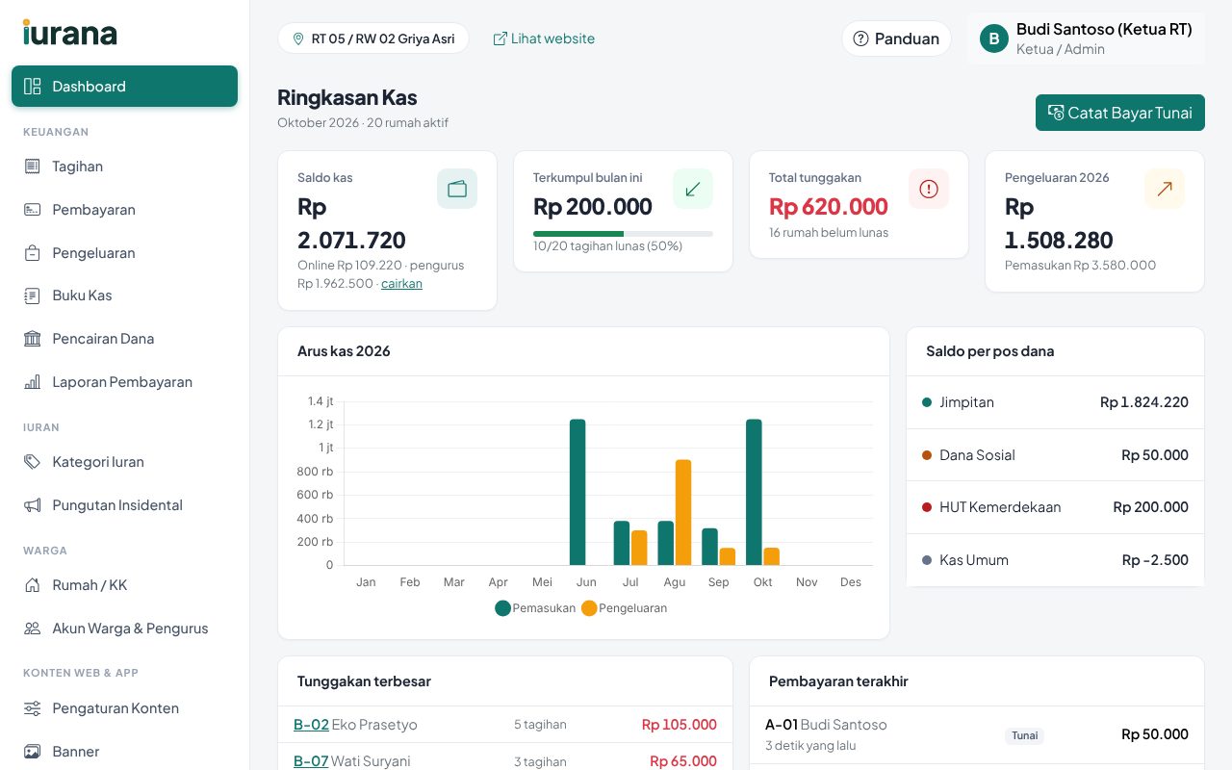Click the incoming arrow icon on Terkumpul card
Screen dimensions: 1232x770
tap(693, 189)
